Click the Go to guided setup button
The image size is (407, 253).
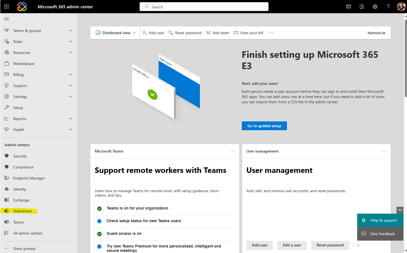pos(264,126)
